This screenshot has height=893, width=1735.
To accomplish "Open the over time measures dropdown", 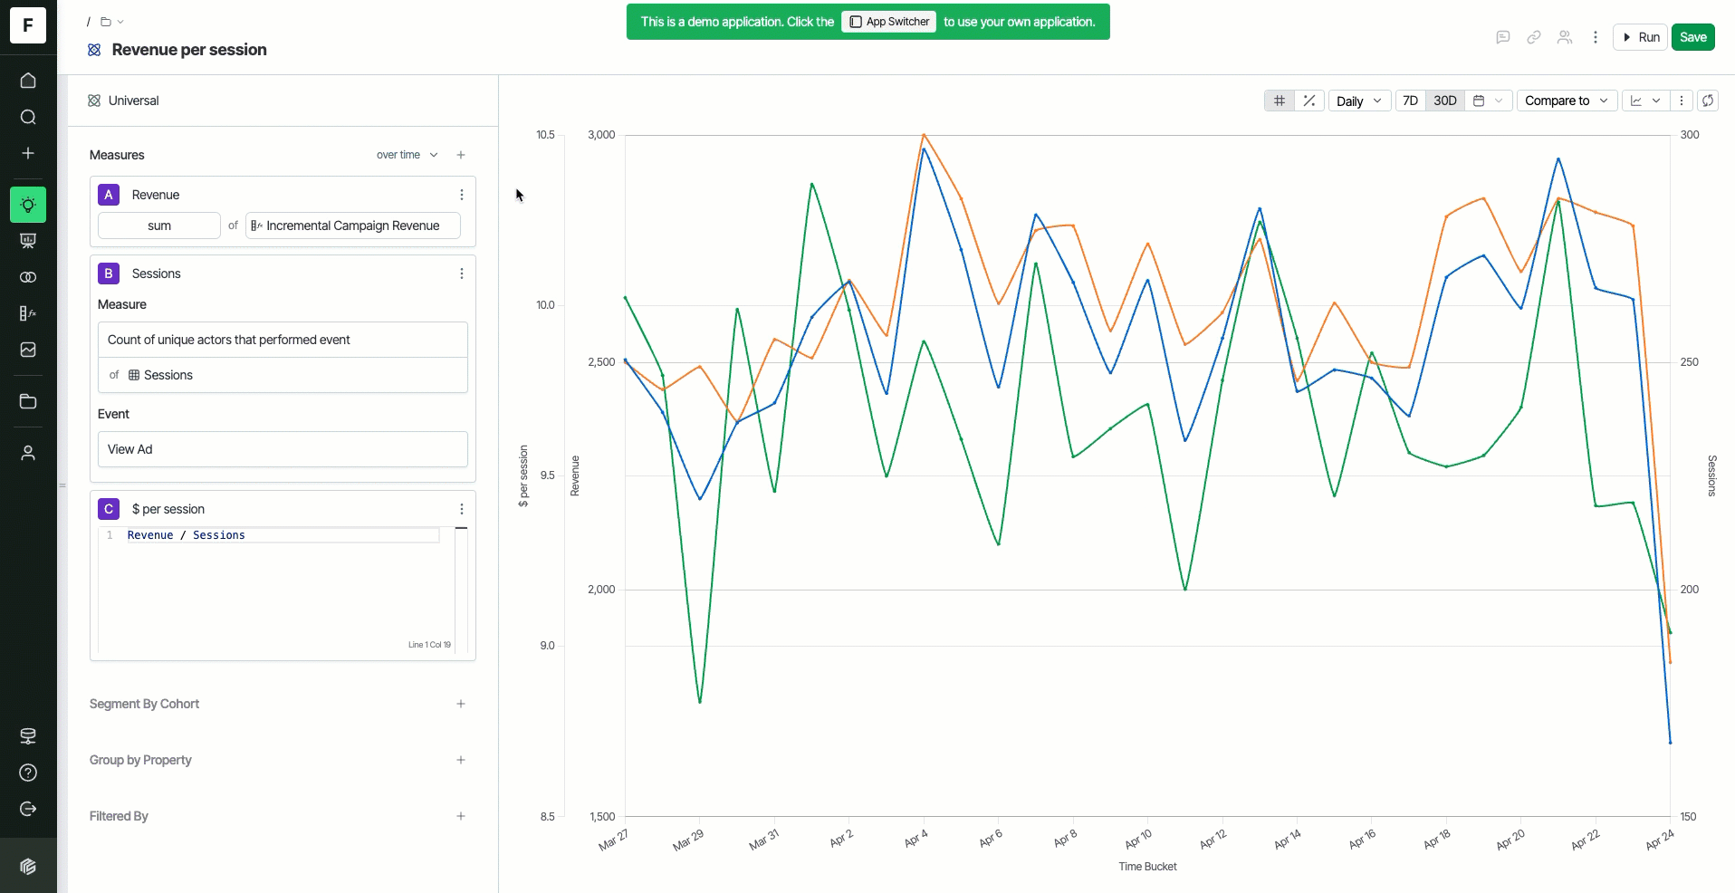I will point(407,155).
